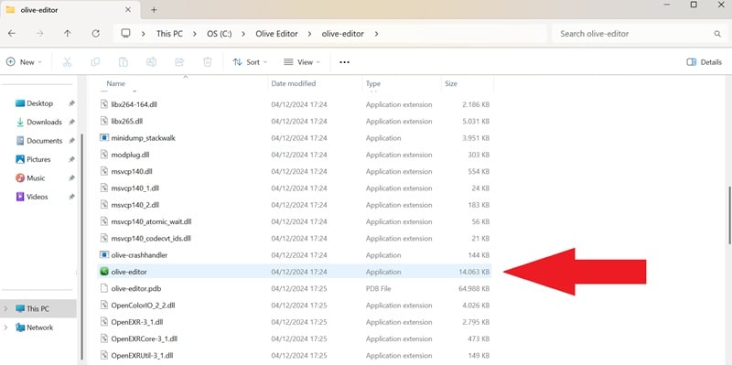Open Videos in the sidebar
Screen dimensions: 732x365
click(38, 197)
